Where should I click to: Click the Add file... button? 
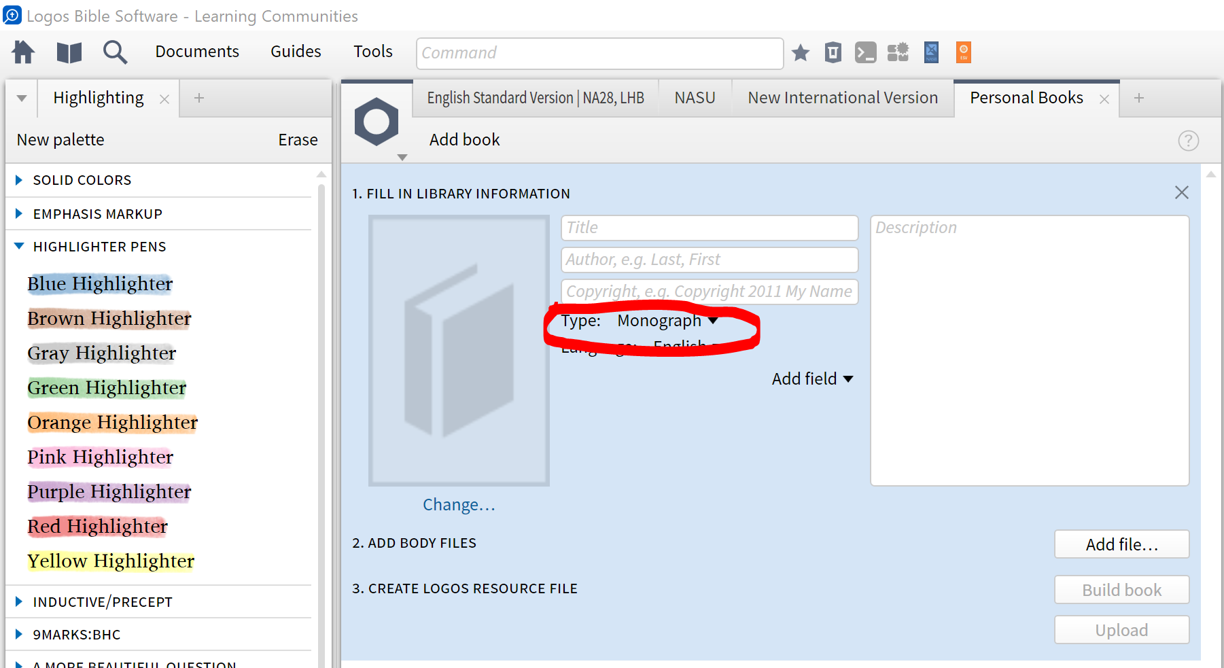1122,544
